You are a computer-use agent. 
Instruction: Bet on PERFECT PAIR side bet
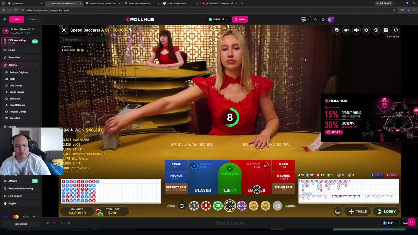(176, 189)
